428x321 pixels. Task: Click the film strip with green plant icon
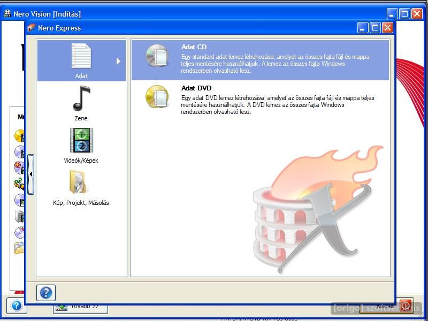pos(20,184)
